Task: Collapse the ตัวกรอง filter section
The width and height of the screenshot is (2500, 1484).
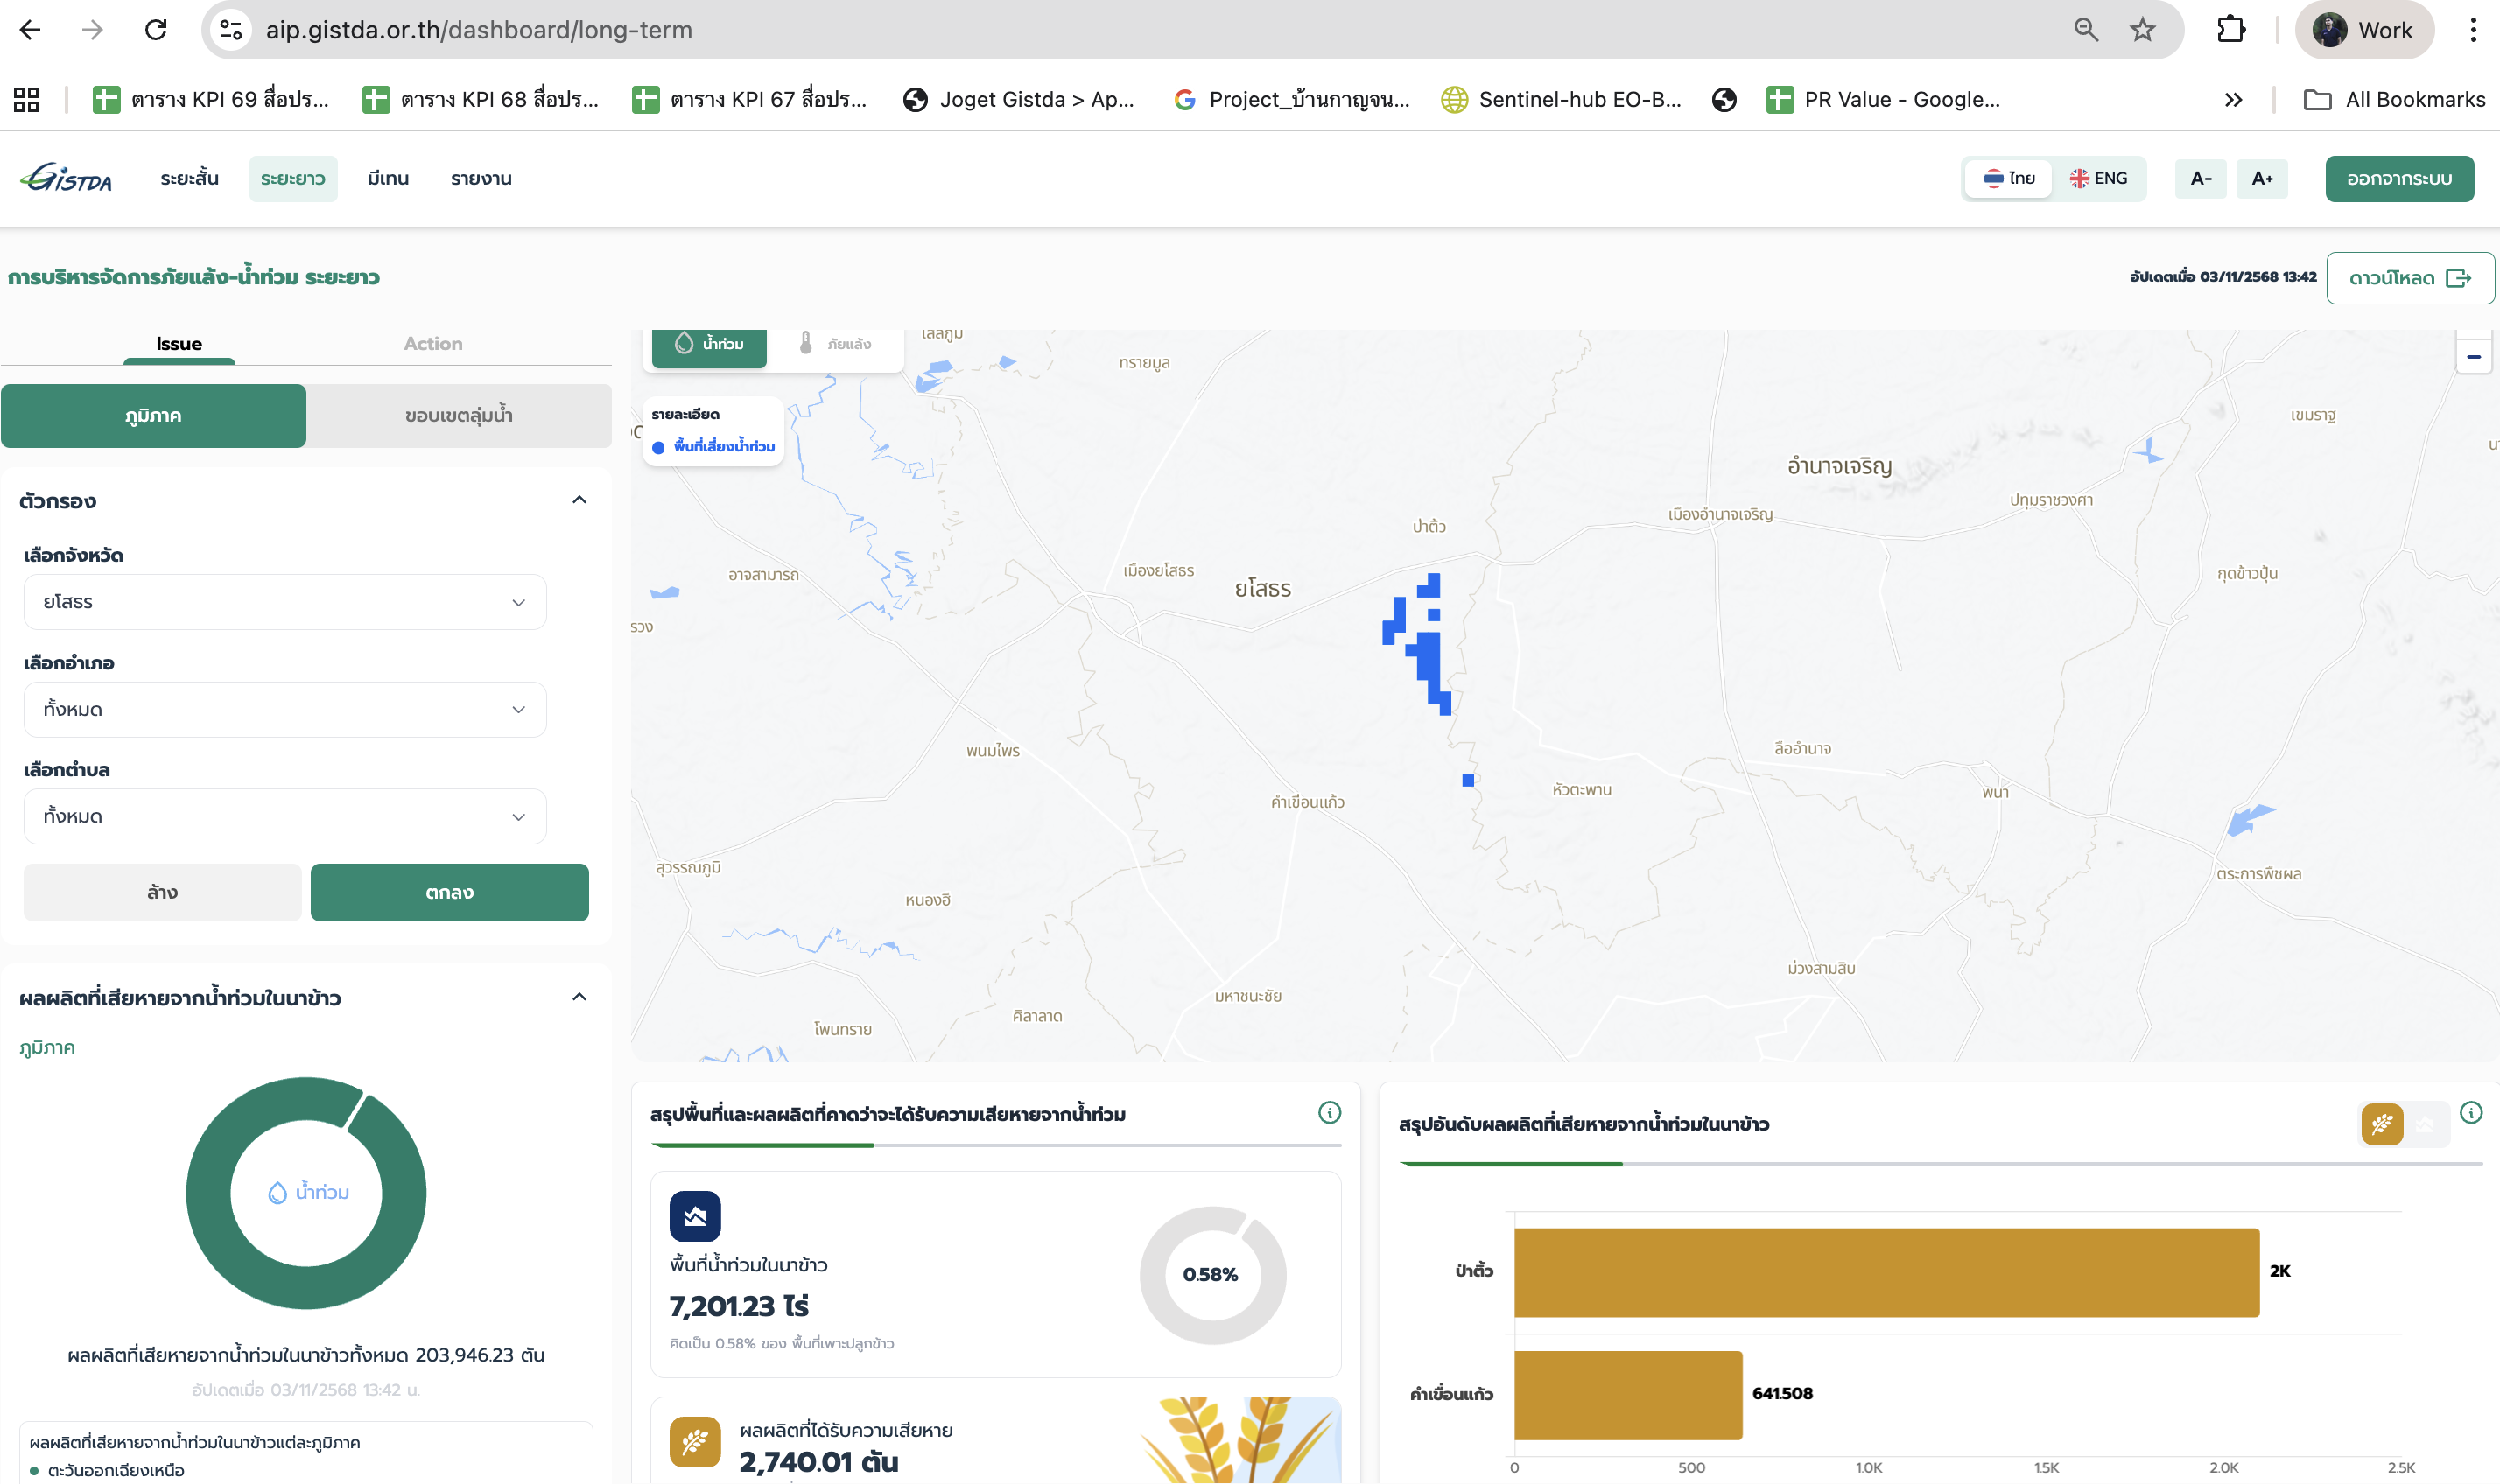Action: (x=579, y=500)
